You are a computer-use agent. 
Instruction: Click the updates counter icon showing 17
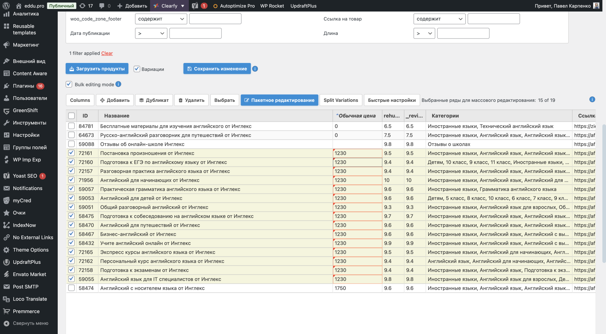[83, 6]
